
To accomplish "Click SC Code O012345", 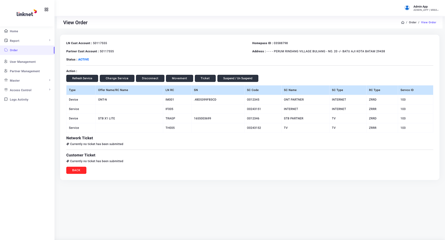I will tap(253, 100).
